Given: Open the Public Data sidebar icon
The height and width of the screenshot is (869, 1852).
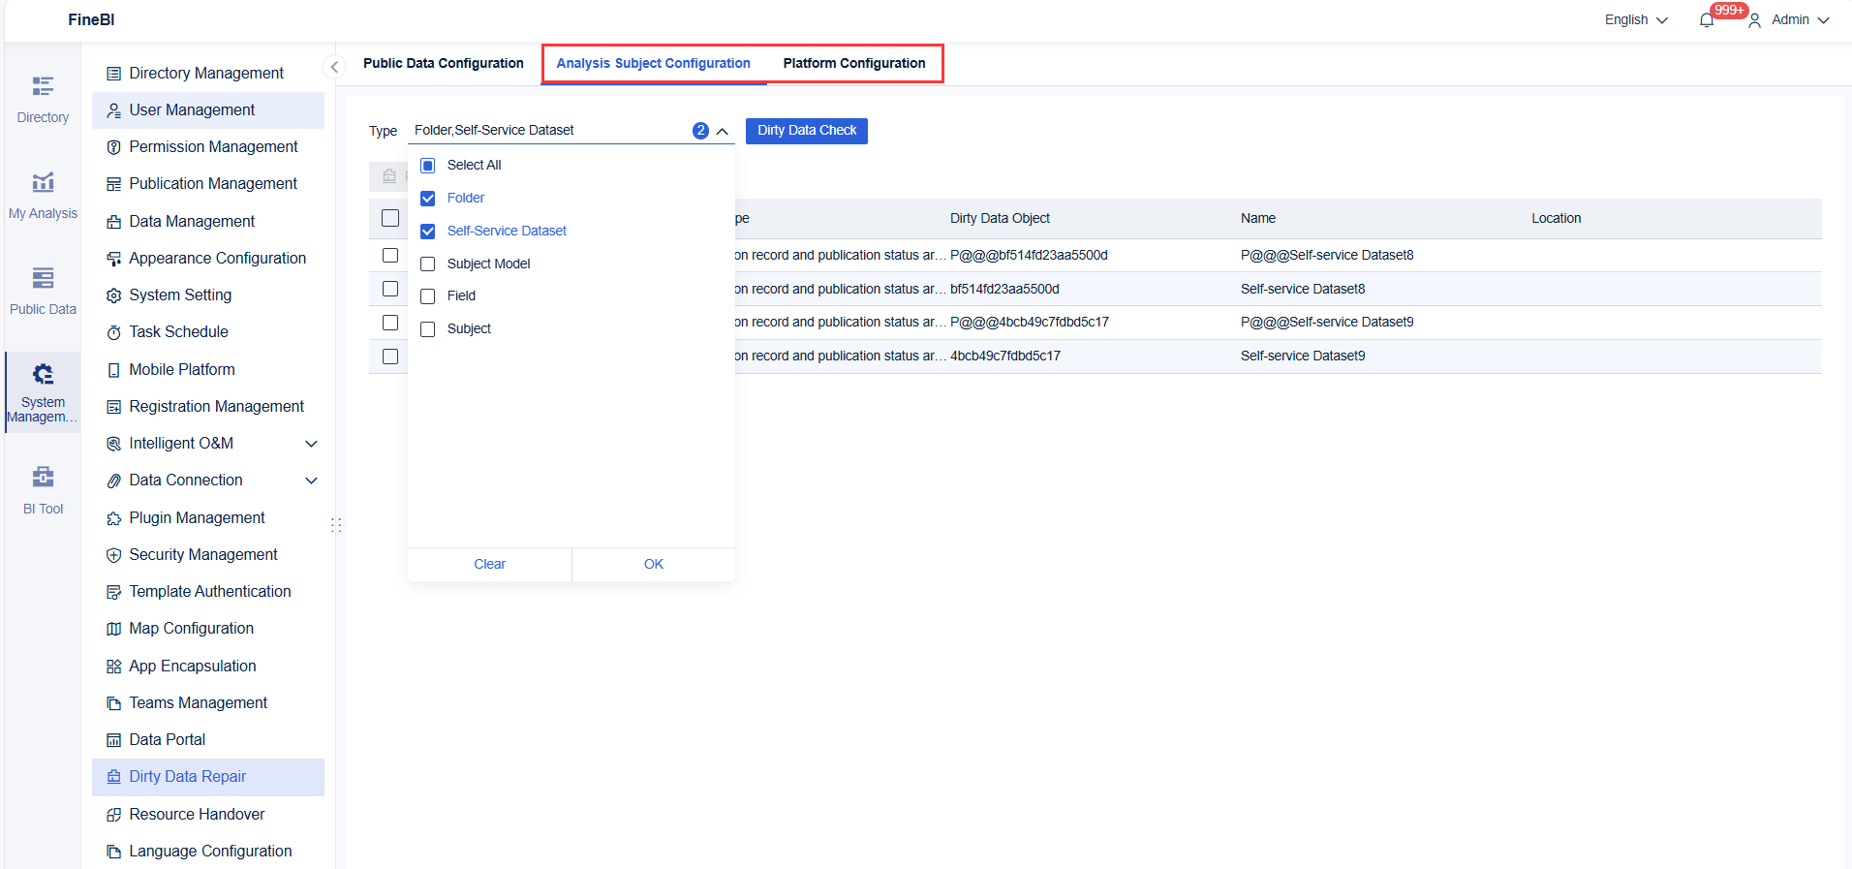Looking at the screenshot, I should 43,278.
